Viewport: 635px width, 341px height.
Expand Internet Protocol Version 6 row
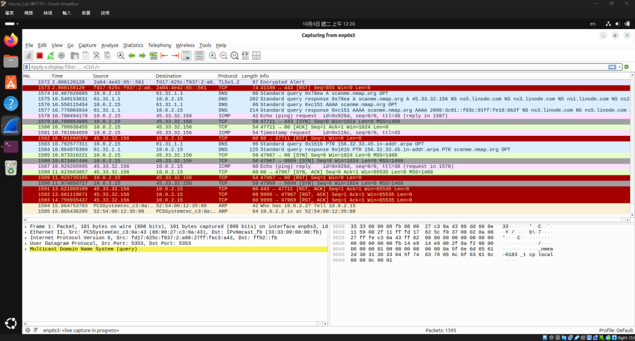point(26,237)
